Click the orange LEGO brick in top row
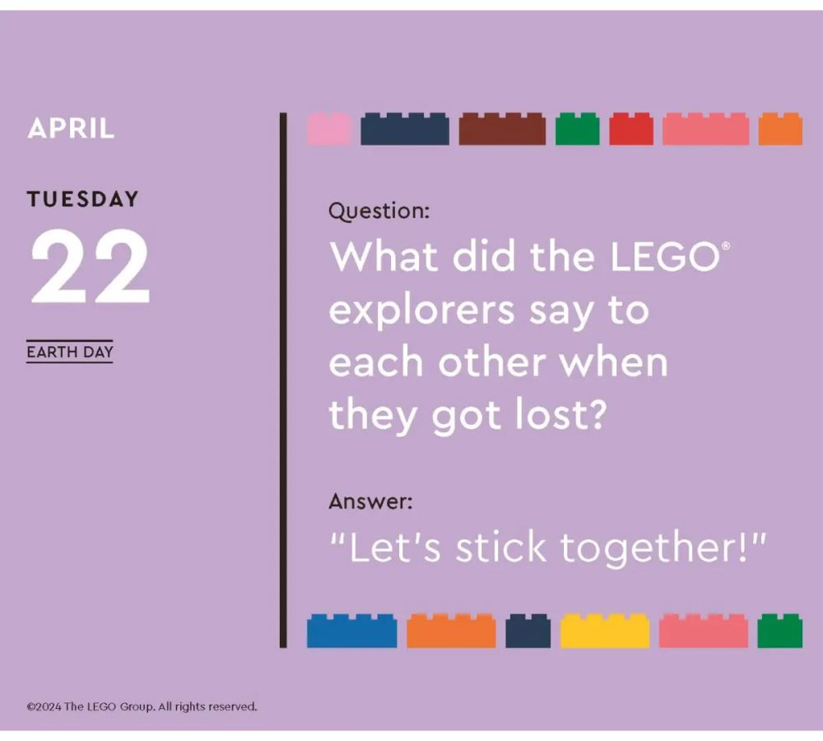823x741 pixels. click(x=780, y=128)
